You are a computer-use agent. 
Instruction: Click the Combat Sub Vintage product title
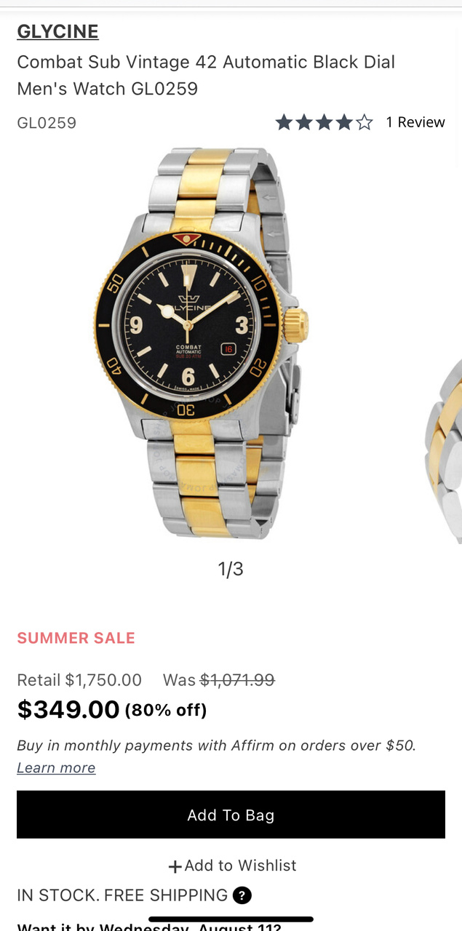coord(206,75)
